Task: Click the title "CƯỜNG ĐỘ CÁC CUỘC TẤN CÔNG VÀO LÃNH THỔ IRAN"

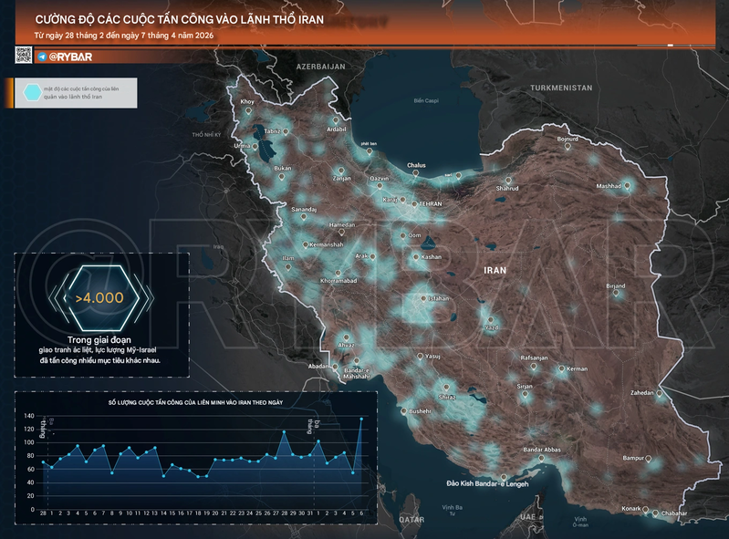Action: [x=180, y=19]
